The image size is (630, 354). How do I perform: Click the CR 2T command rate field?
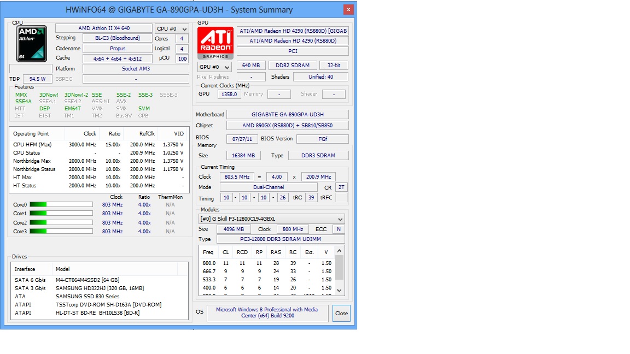click(341, 187)
